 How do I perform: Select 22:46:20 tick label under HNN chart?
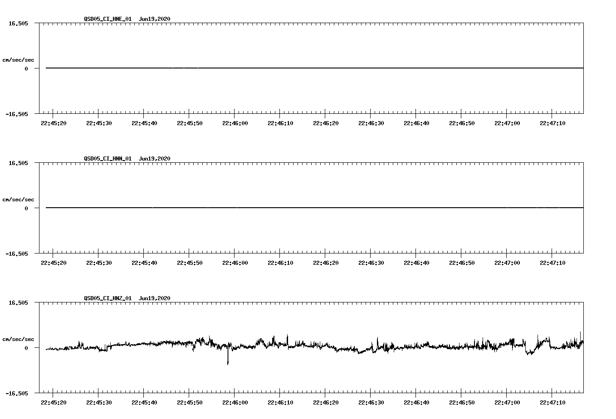click(x=326, y=263)
